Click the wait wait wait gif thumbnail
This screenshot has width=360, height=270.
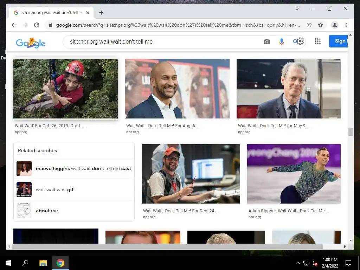coord(24,189)
